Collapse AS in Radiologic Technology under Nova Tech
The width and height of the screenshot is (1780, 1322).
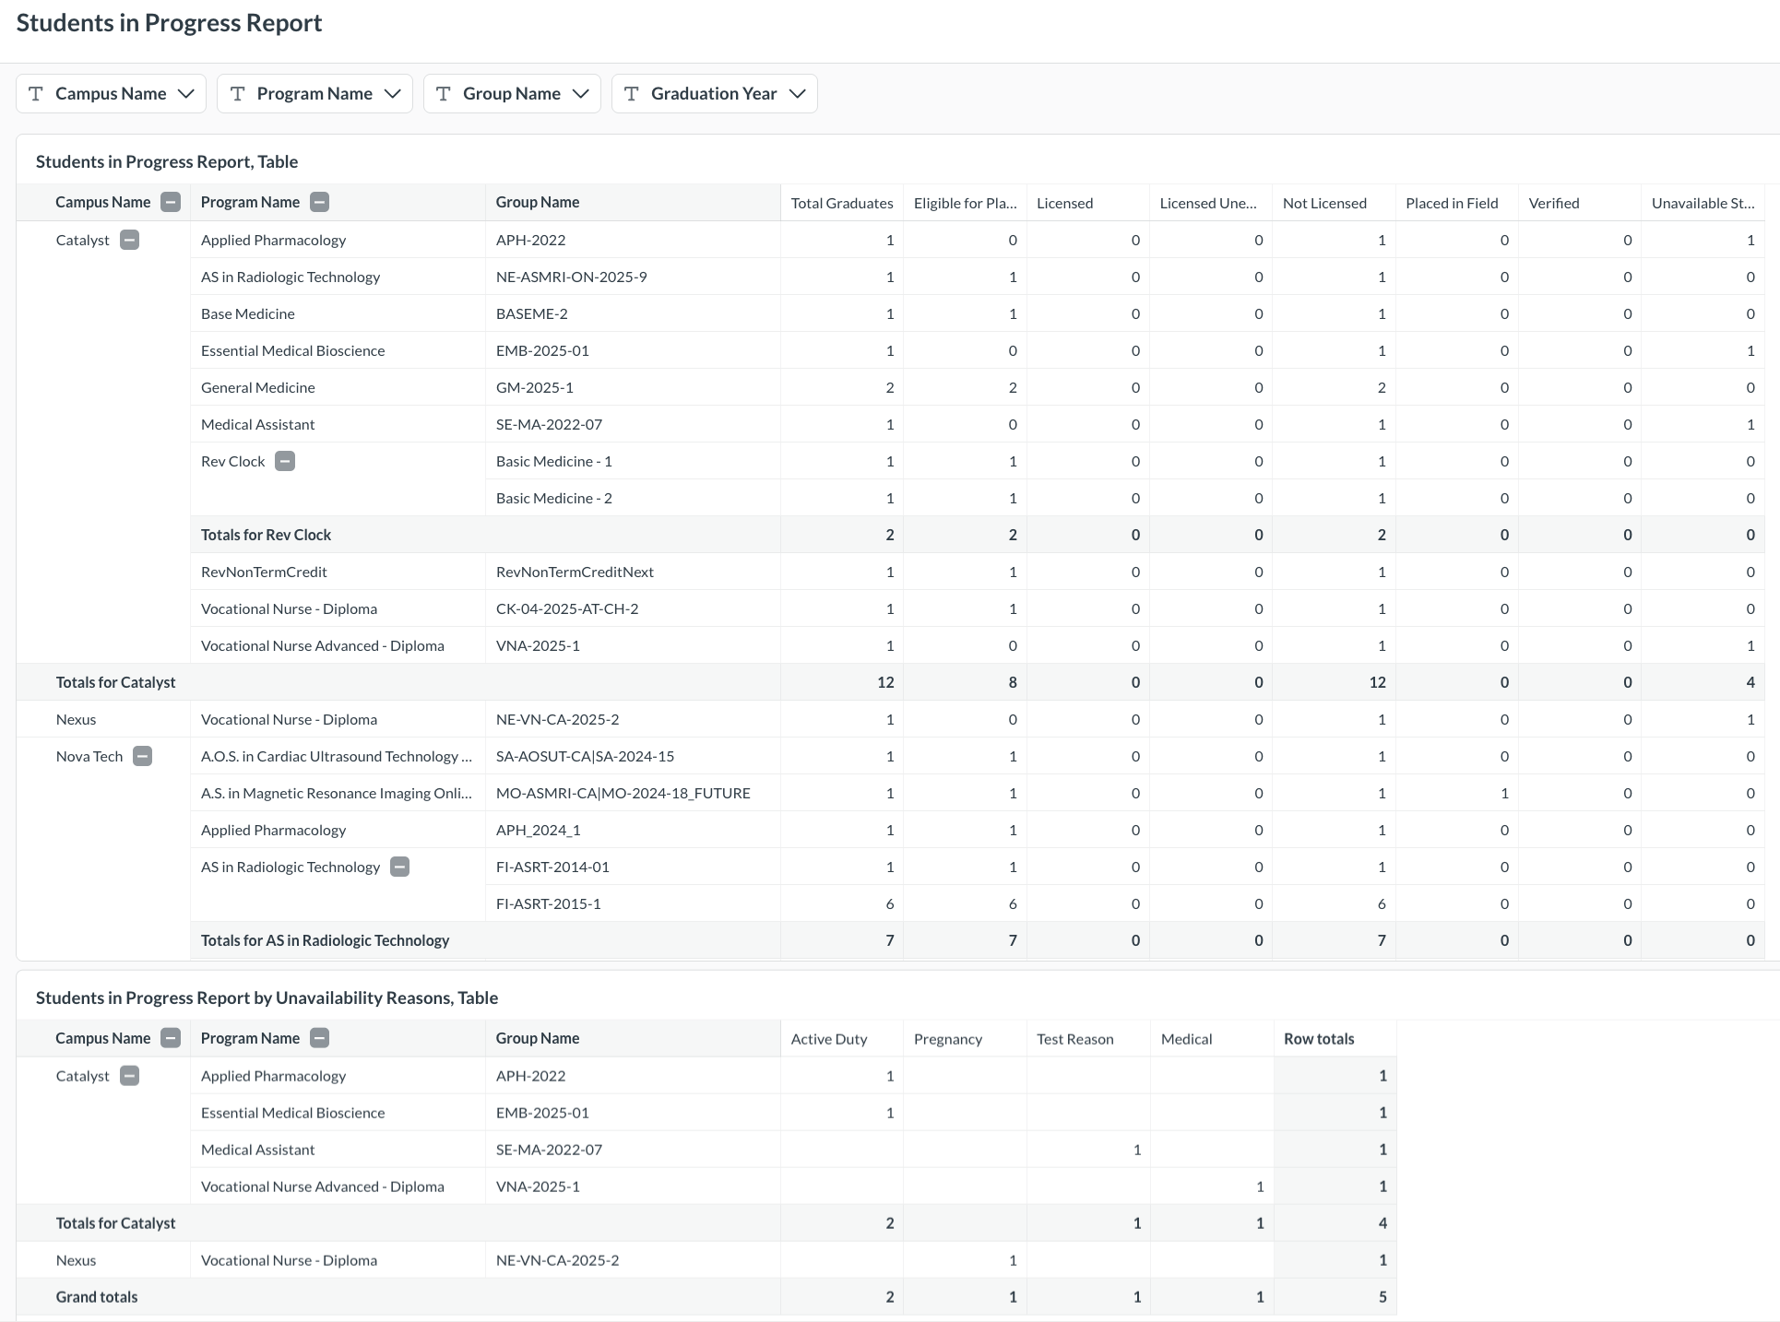pyautogui.click(x=399, y=867)
